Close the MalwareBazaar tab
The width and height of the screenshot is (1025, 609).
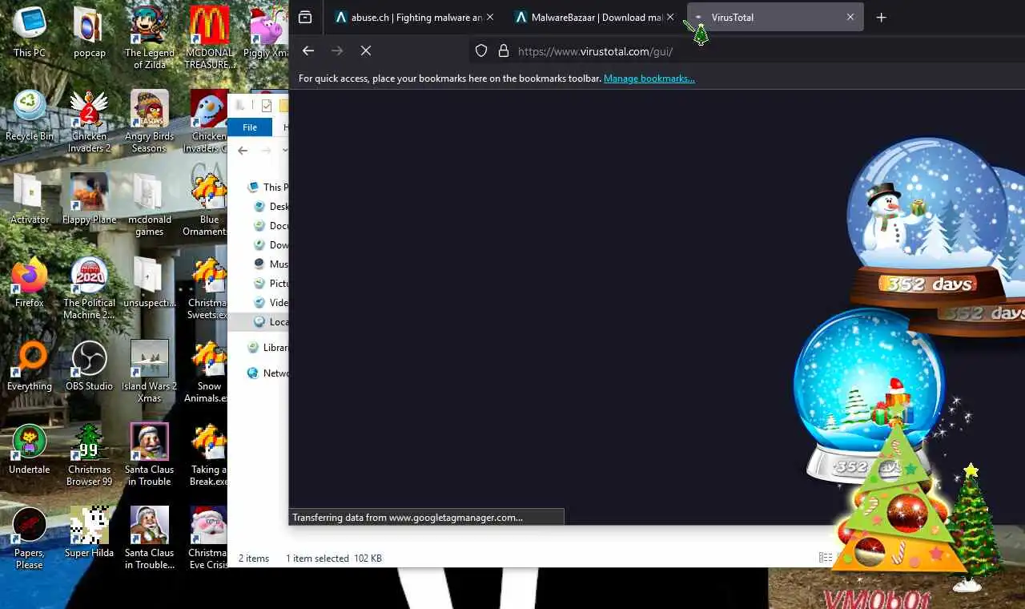click(670, 17)
